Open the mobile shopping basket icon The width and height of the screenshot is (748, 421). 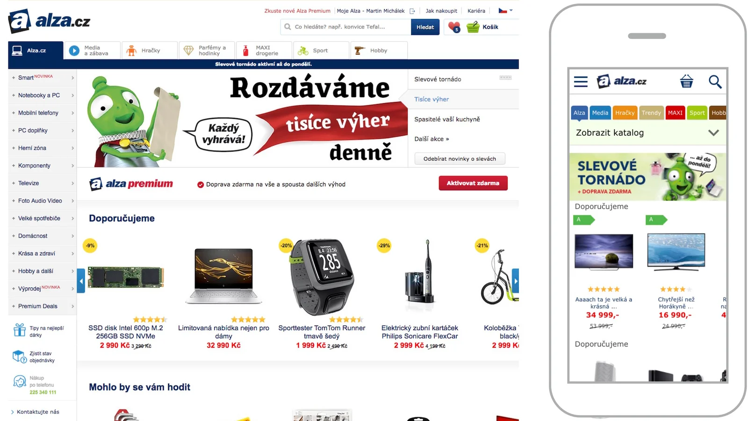point(686,81)
